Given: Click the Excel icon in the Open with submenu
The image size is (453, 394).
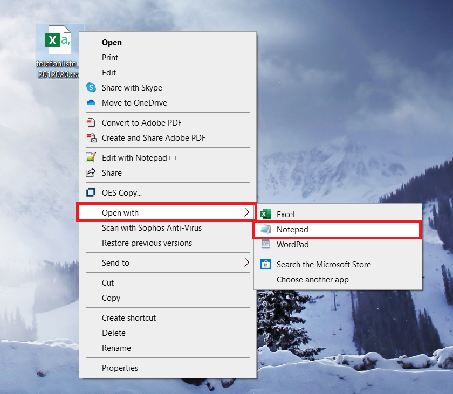Looking at the screenshot, I should coord(265,214).
